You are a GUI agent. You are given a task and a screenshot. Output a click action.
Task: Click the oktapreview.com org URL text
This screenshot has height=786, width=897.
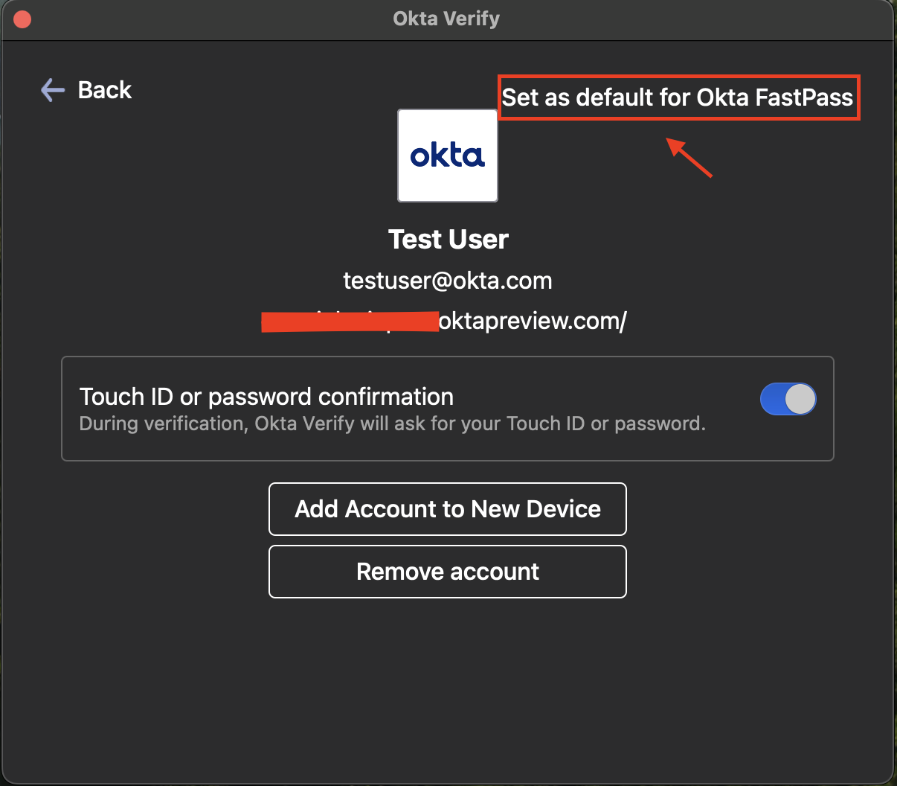[x=533, y=321]
